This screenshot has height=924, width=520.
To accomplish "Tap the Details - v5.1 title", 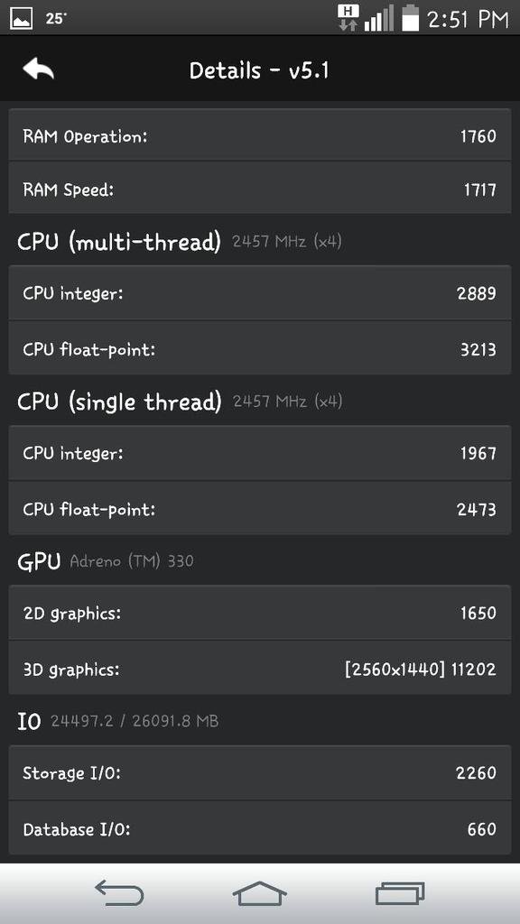I will pyautogui.click(x=260, y=69).
